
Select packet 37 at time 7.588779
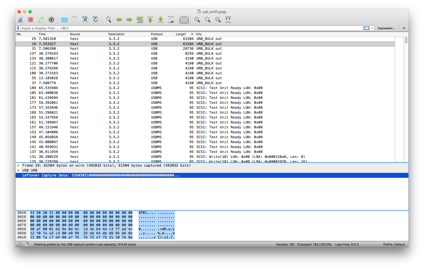205,83
